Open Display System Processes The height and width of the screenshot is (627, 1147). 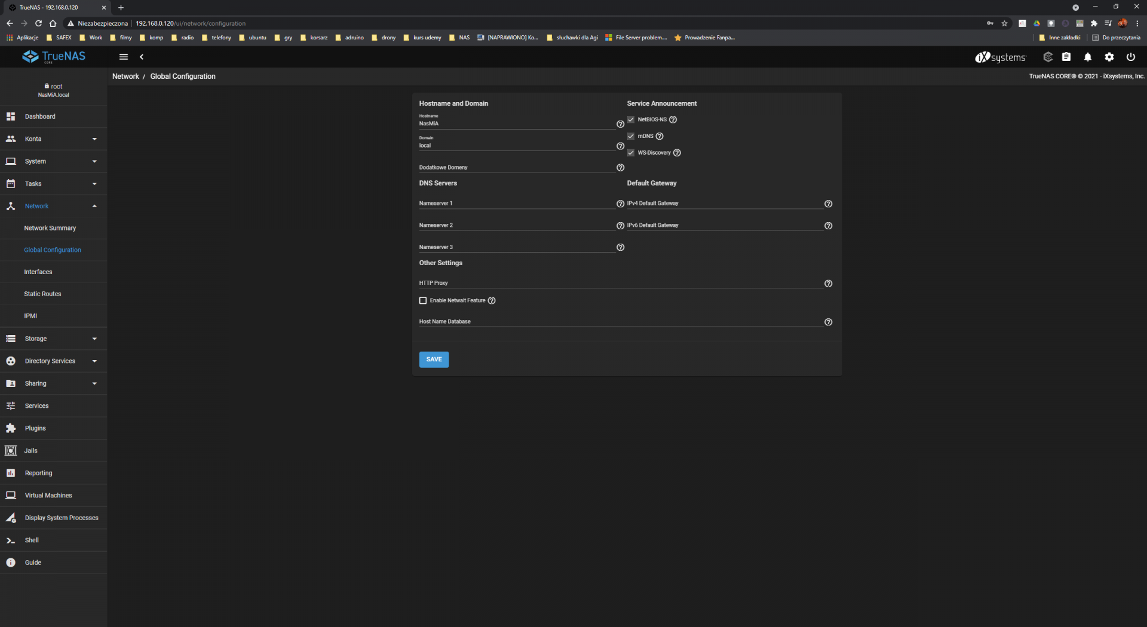pos(54,518)
